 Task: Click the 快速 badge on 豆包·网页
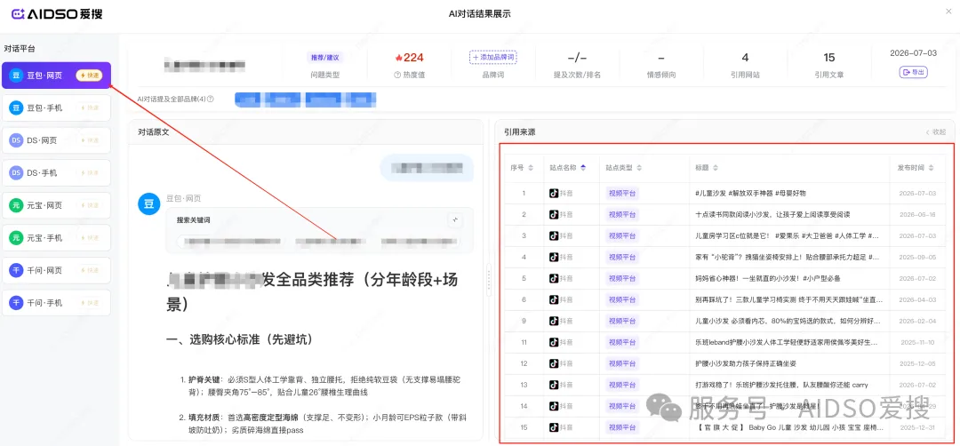click(x=90, y=76)
